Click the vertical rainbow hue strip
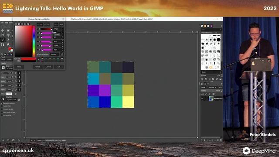279x157 pixels. coord(34,41)
